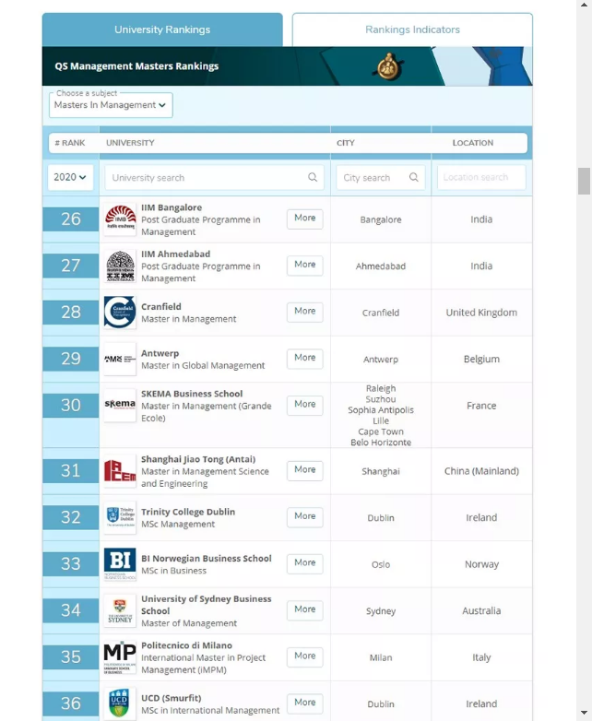Click the Norway location cell
592x721 pixels.
pos(481,564)
